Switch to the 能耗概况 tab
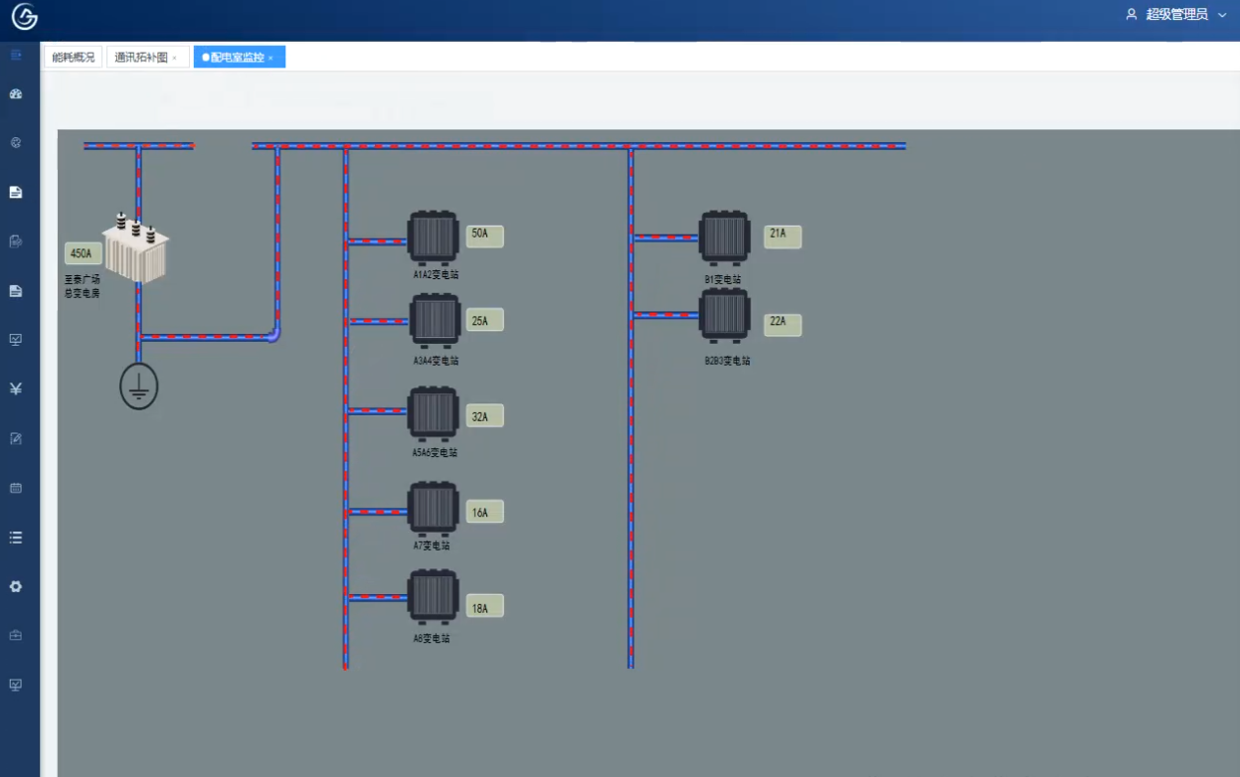The width and height of the screenshot is (1240, 777). point(73,58)
